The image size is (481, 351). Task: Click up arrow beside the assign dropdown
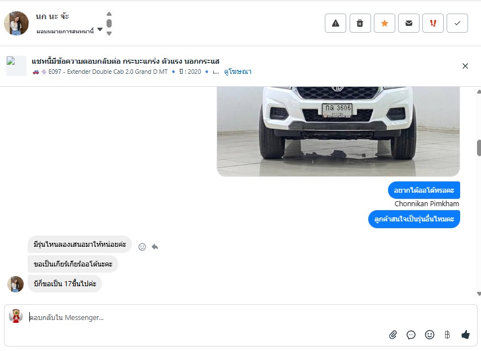(109, 14)
